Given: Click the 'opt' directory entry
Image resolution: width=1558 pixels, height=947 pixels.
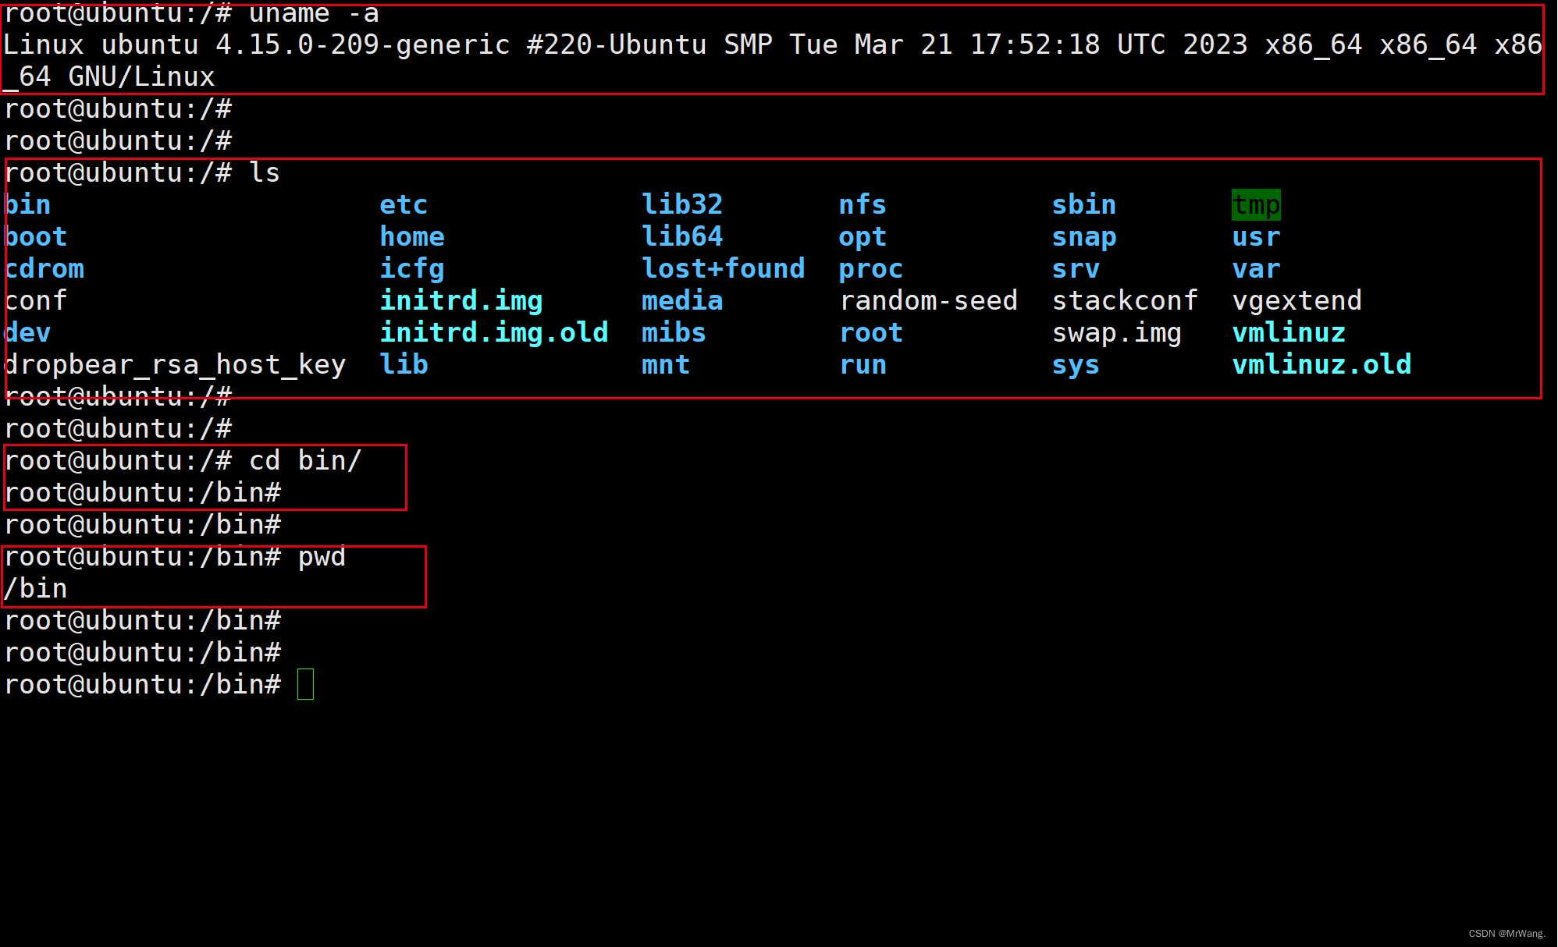Looking at the screenshot, I should [863, 237].
